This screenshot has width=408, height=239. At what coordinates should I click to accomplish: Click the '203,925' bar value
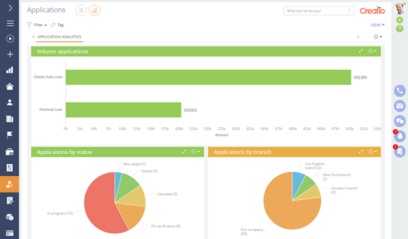tap(190, 110)
